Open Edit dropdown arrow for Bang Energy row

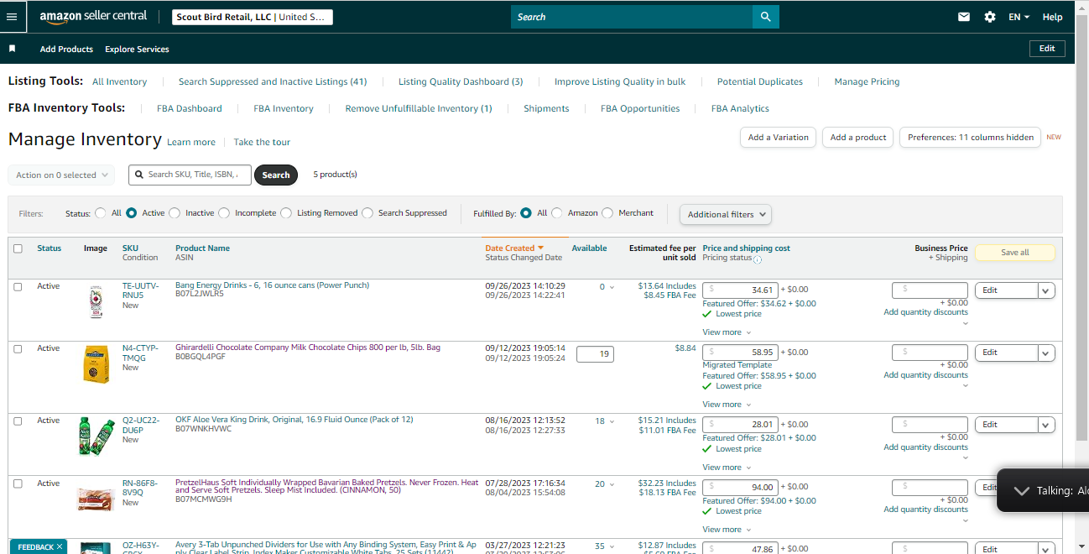(x=1046, y=290)
